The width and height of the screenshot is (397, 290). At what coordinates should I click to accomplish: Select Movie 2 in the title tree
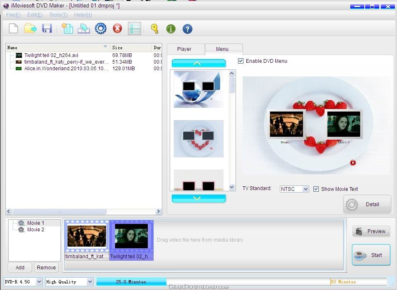[36, 229]
